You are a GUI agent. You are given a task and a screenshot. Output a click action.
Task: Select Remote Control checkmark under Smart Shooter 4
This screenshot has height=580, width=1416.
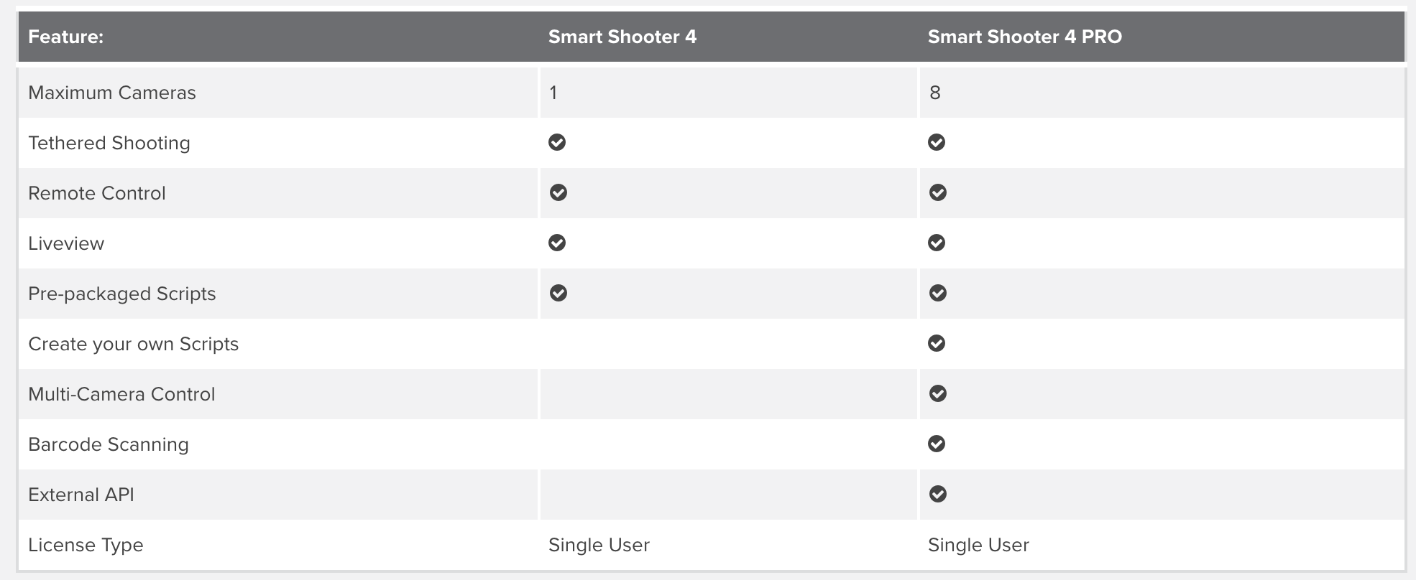click(558, 192)
